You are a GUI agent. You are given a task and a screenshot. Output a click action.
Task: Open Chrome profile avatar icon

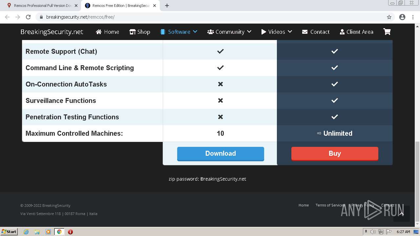402,17
